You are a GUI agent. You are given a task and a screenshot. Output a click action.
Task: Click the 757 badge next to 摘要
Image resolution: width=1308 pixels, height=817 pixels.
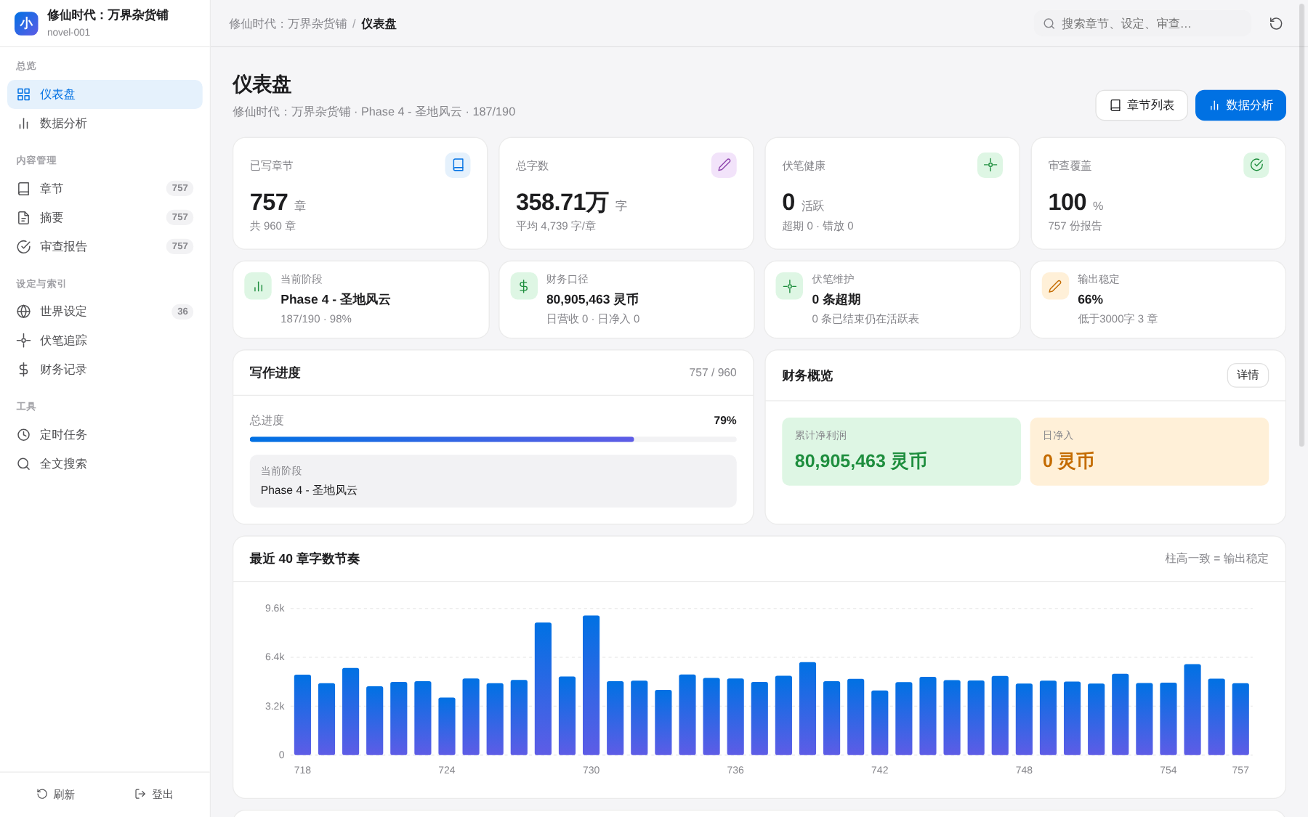pyautogui.click(x=179, y=217)
